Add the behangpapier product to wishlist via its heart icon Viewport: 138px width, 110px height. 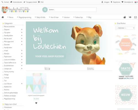[36, 103]
